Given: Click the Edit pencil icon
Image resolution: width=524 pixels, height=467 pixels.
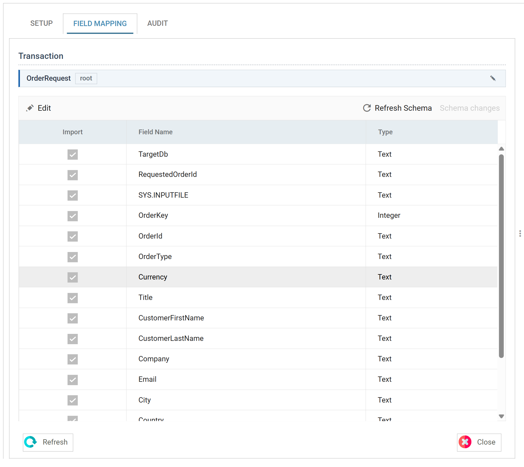Looking at the screenshot, I should point(30,108).
